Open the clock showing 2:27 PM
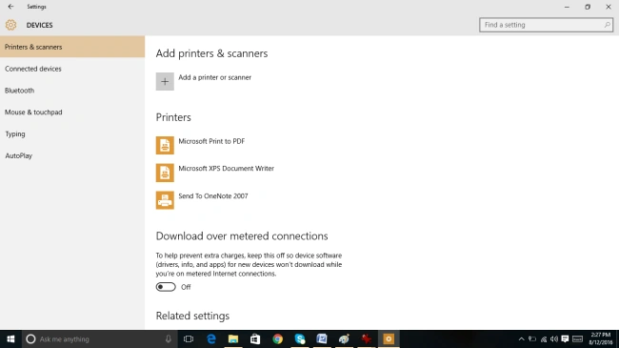Viewport: 619px width, 348px height. point(601,338)
